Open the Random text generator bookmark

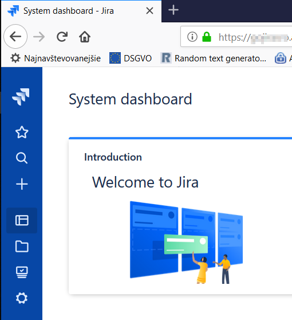click(x=214, y=58)
